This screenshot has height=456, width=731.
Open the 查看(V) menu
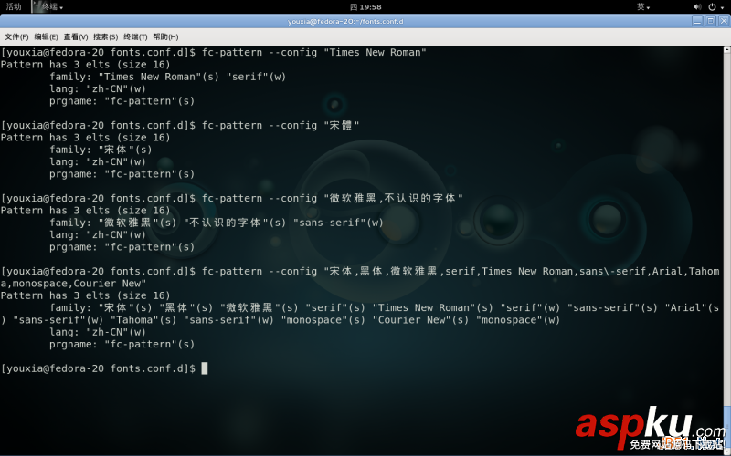[x=76, y=36]
